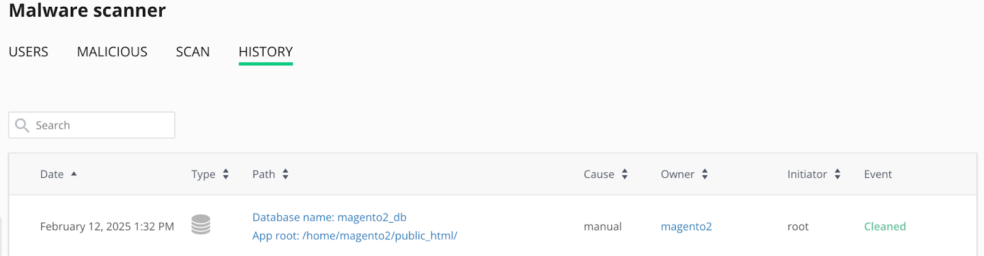The height and width of the screenshot is (256, 984).
Task: Open the magento2 owner link
Action: coord(686,226)
